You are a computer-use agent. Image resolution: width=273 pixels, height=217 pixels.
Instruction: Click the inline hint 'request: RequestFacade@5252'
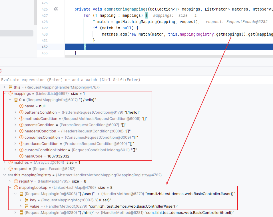click(237, 22)
